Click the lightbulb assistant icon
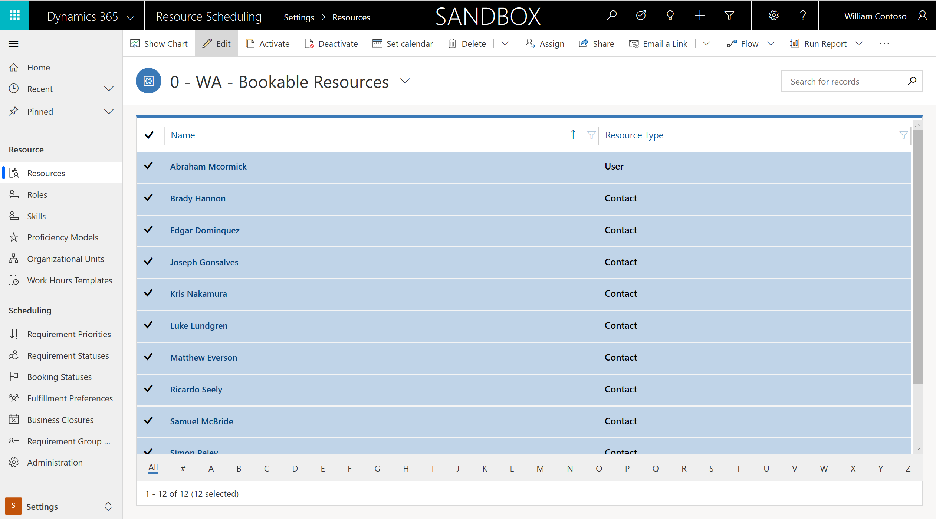 click(670, 16)
